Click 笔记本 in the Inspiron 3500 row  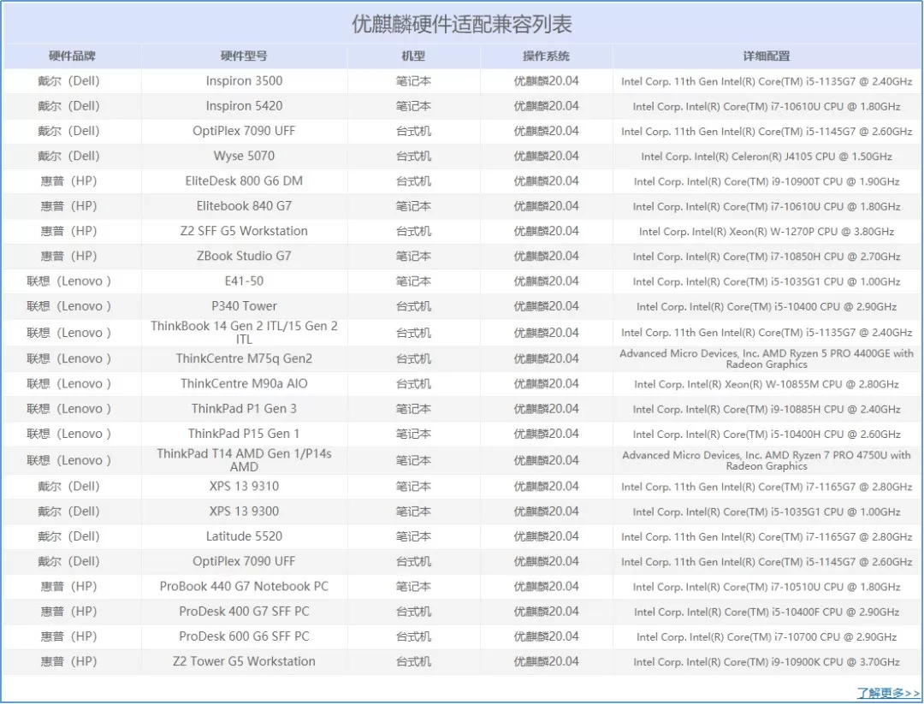(x=413, y=80)
